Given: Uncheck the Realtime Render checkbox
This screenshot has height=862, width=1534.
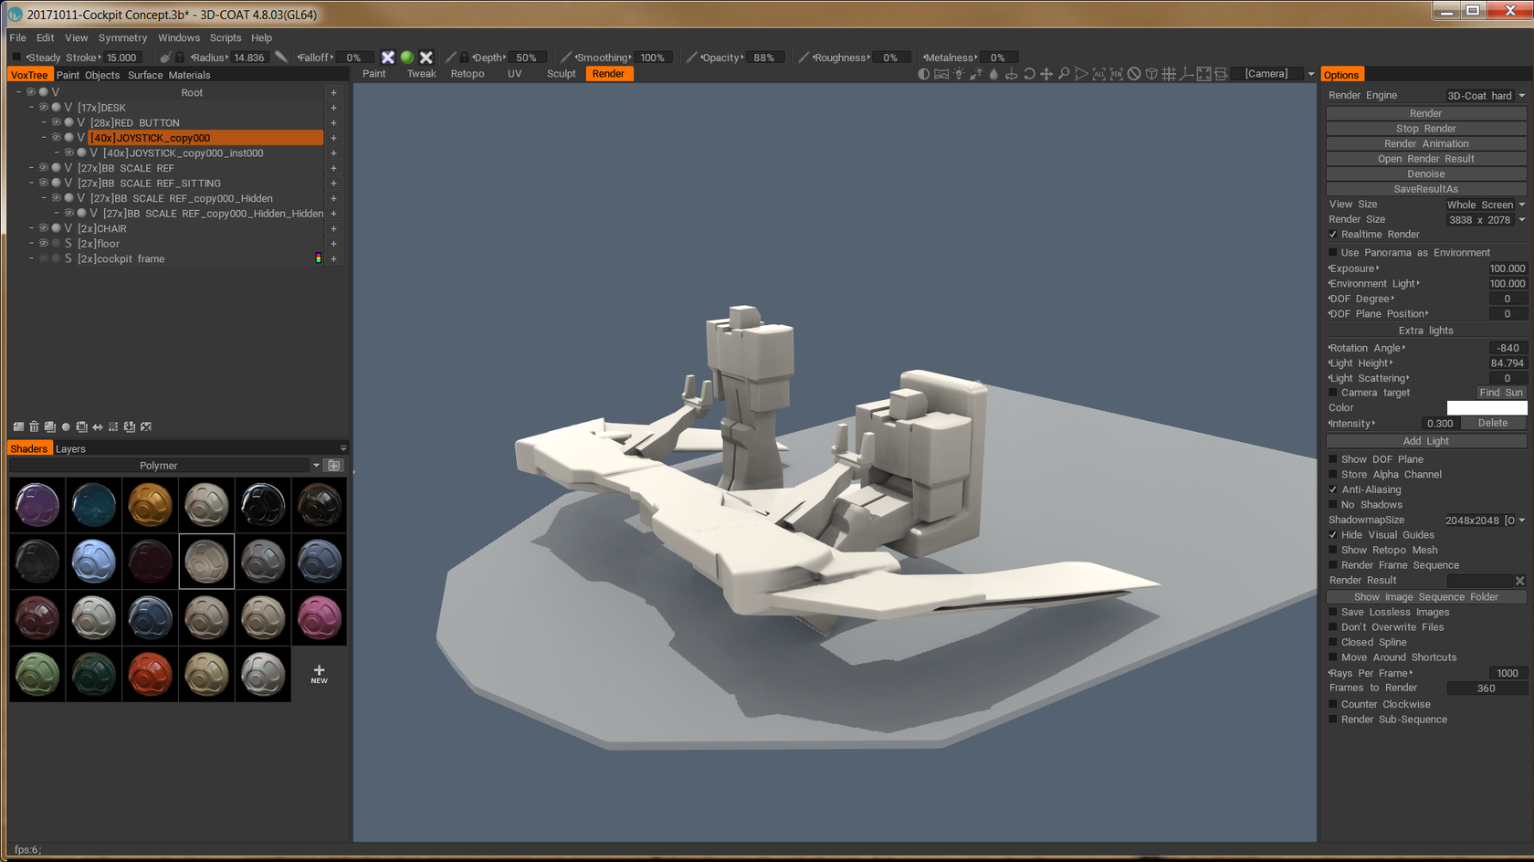Looking at the screenshot, I should point(1333,235).
